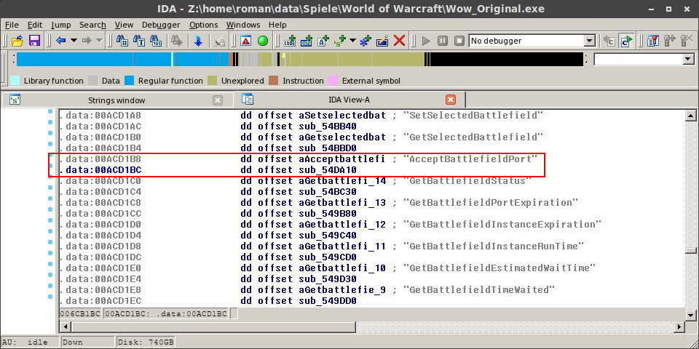Click the External symbol pink legend swatch
The height and width of the screenshot is (349, 699).
333,81
